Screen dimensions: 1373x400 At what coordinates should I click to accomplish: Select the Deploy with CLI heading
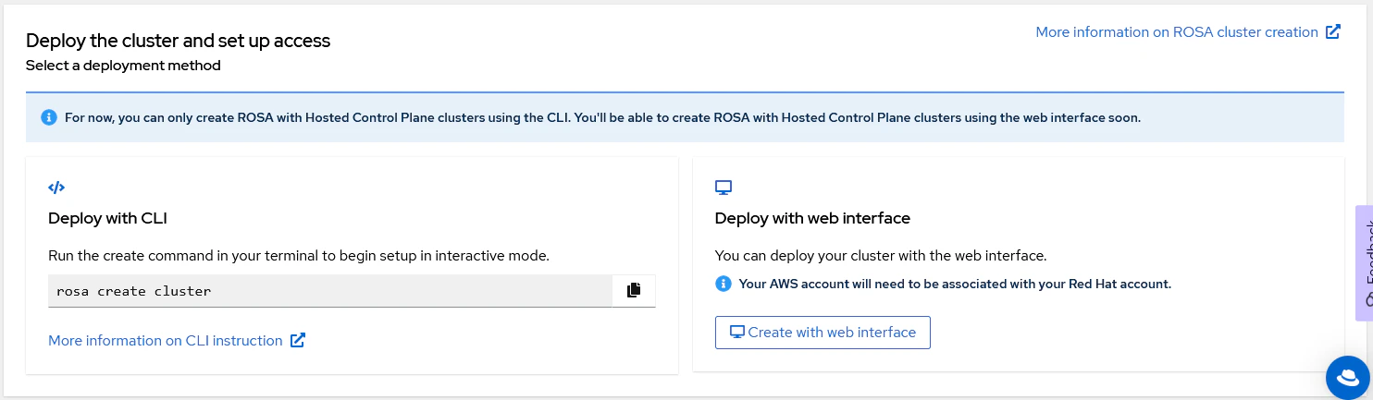107,219
